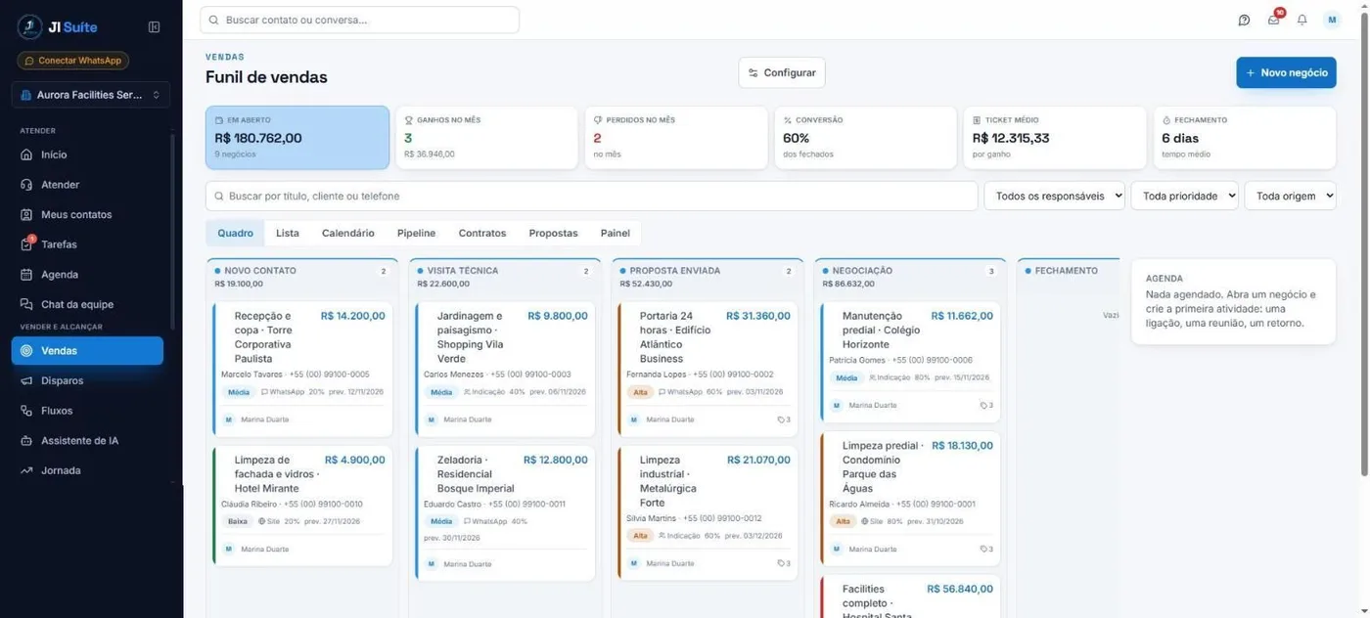Select the Em aberto summary card
This screenshot has height=618, width=1370.
297,138
